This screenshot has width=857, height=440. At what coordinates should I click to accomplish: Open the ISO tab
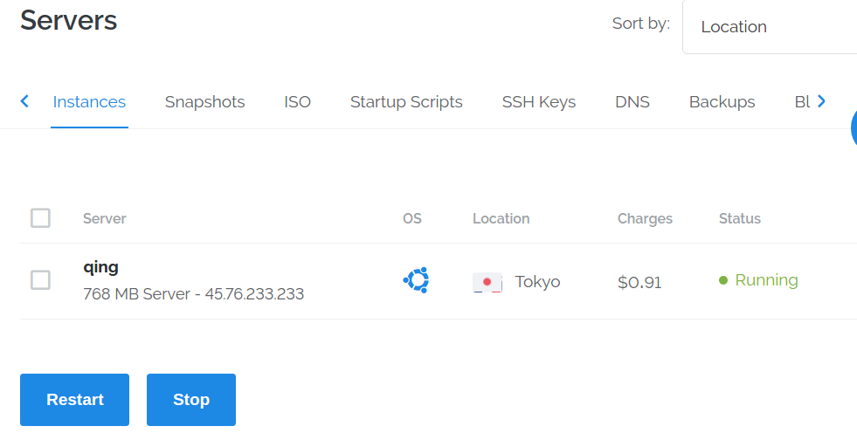297,102
